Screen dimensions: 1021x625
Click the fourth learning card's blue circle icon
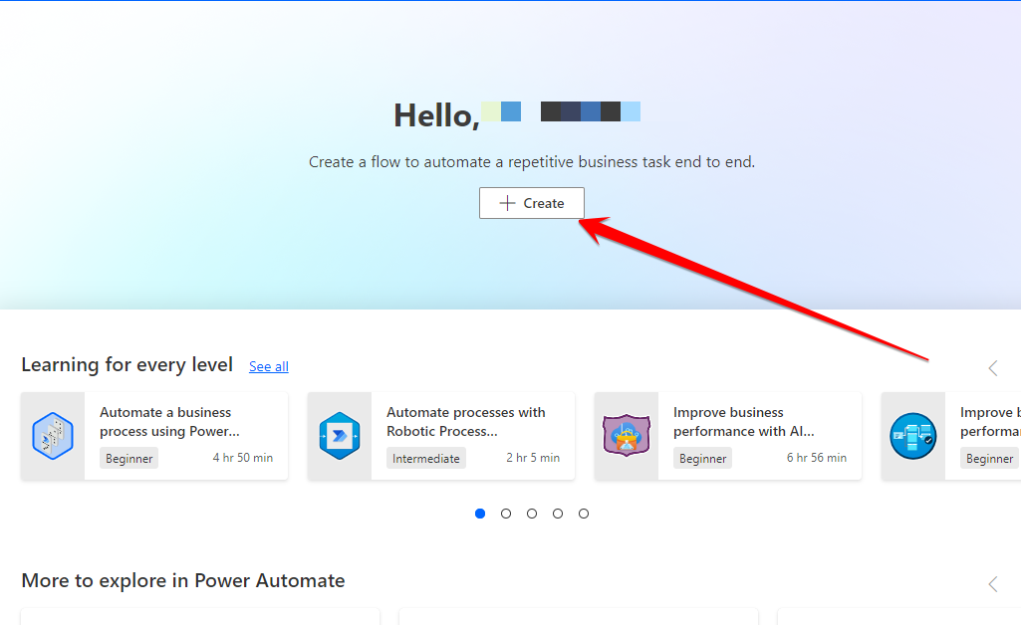pyautogui.click(x=912, y=436)
